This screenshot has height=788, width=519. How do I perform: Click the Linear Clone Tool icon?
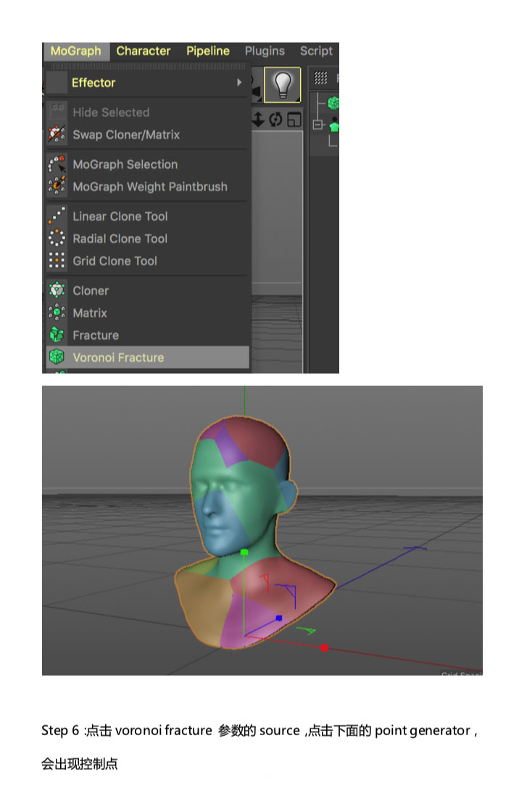click(x=57, y=216)
